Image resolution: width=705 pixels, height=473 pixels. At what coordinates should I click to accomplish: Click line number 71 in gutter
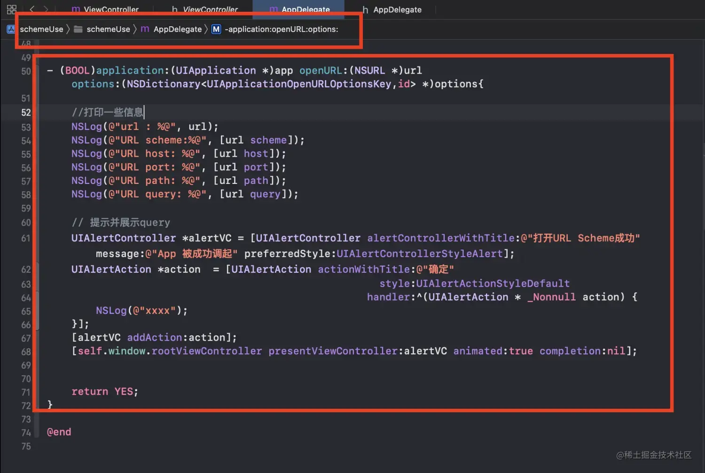(x=26, y=392)
